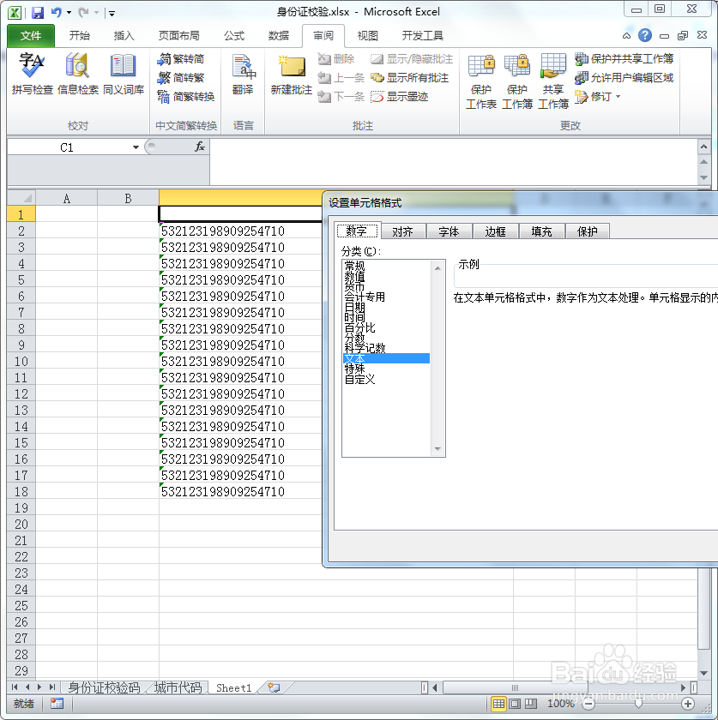Go to the first sheet tab arrow
This screenshot has height=720, width=718.
[x=15, y=687]
